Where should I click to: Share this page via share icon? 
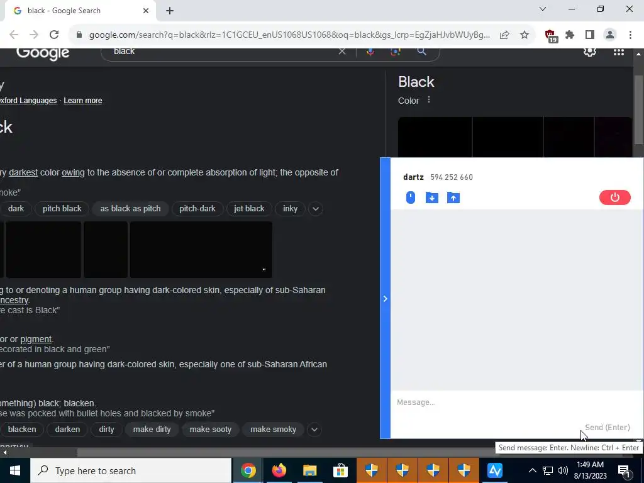tap(504, 35)
